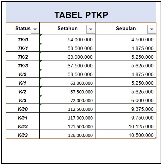Select the 9.750.000 Sebulan cell
Image resolution: width=162 pixels, height=165 pixels.
126,117
